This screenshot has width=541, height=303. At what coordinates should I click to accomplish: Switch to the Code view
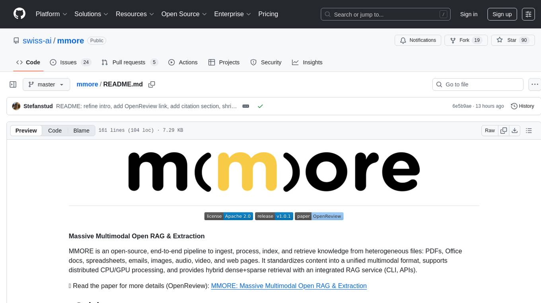(55, 130)
